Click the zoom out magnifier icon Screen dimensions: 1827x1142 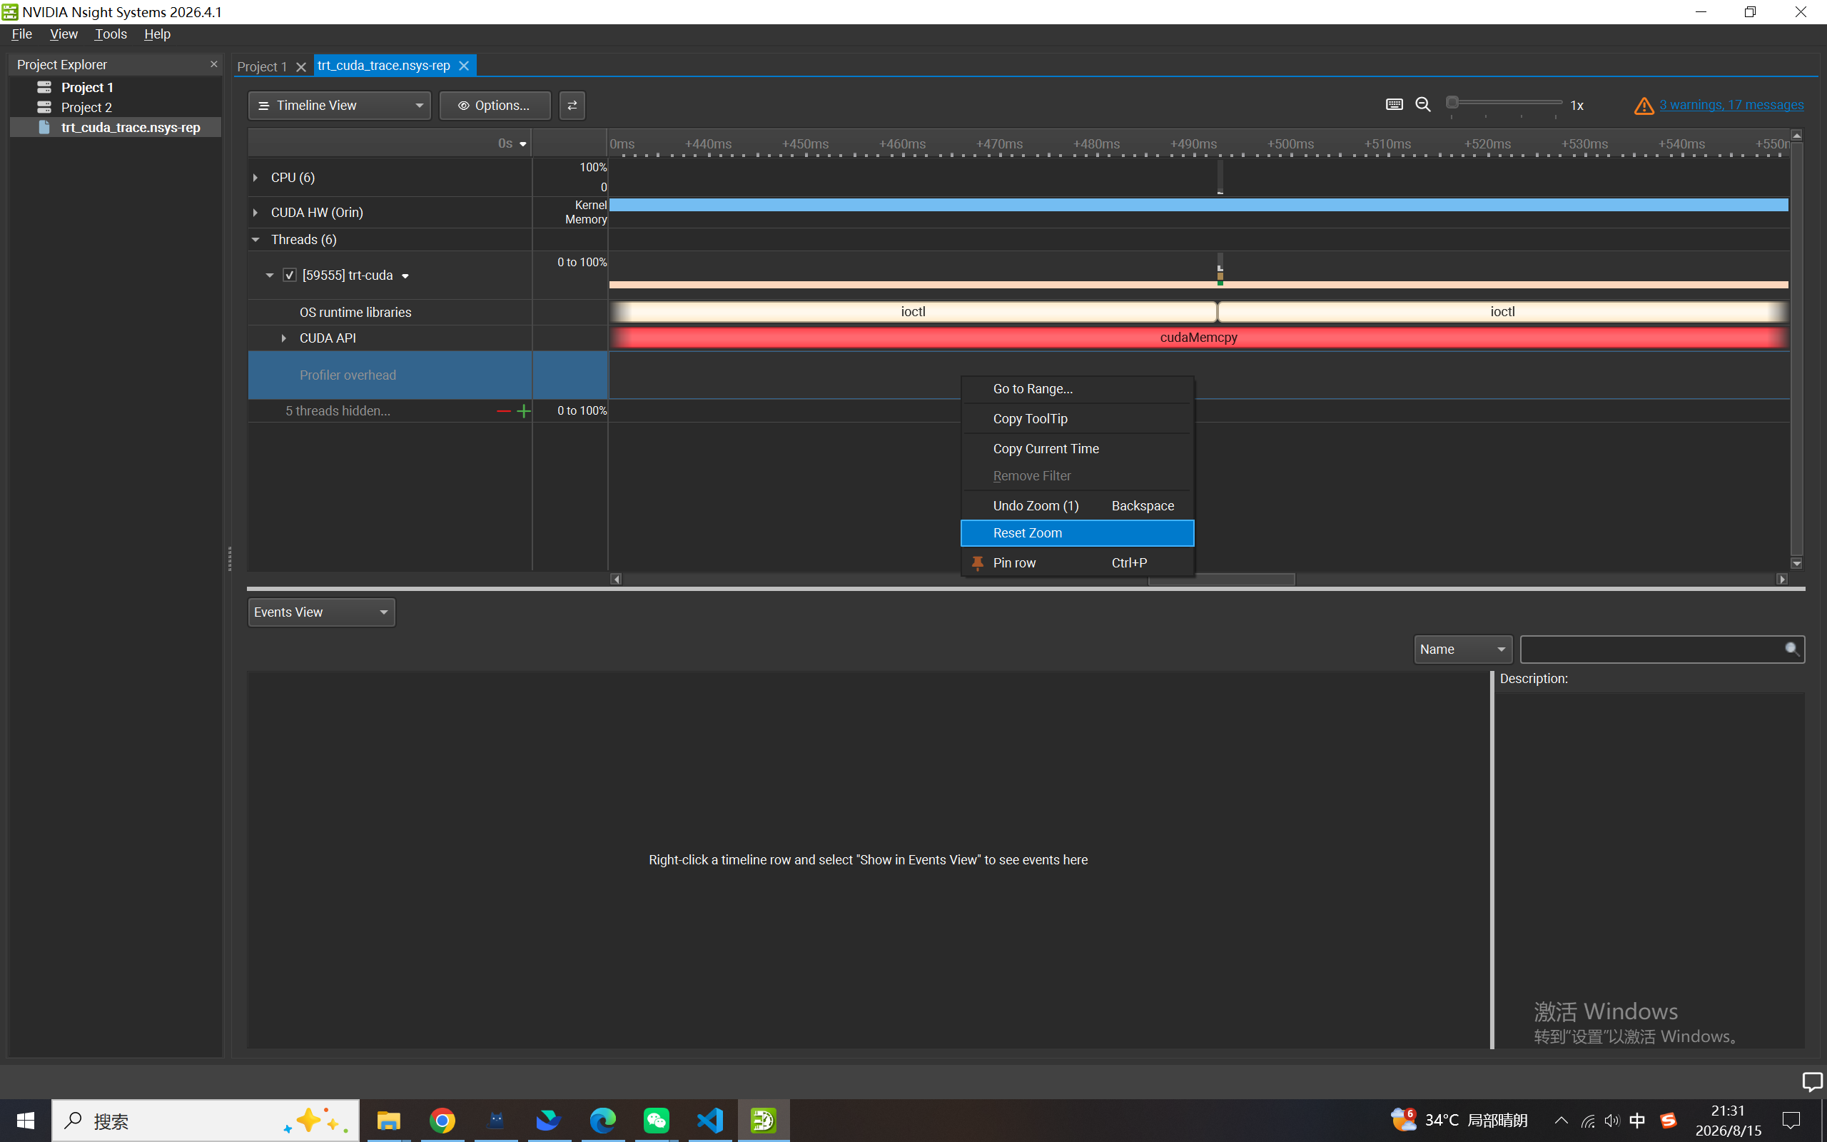[x=1423, y=105]
